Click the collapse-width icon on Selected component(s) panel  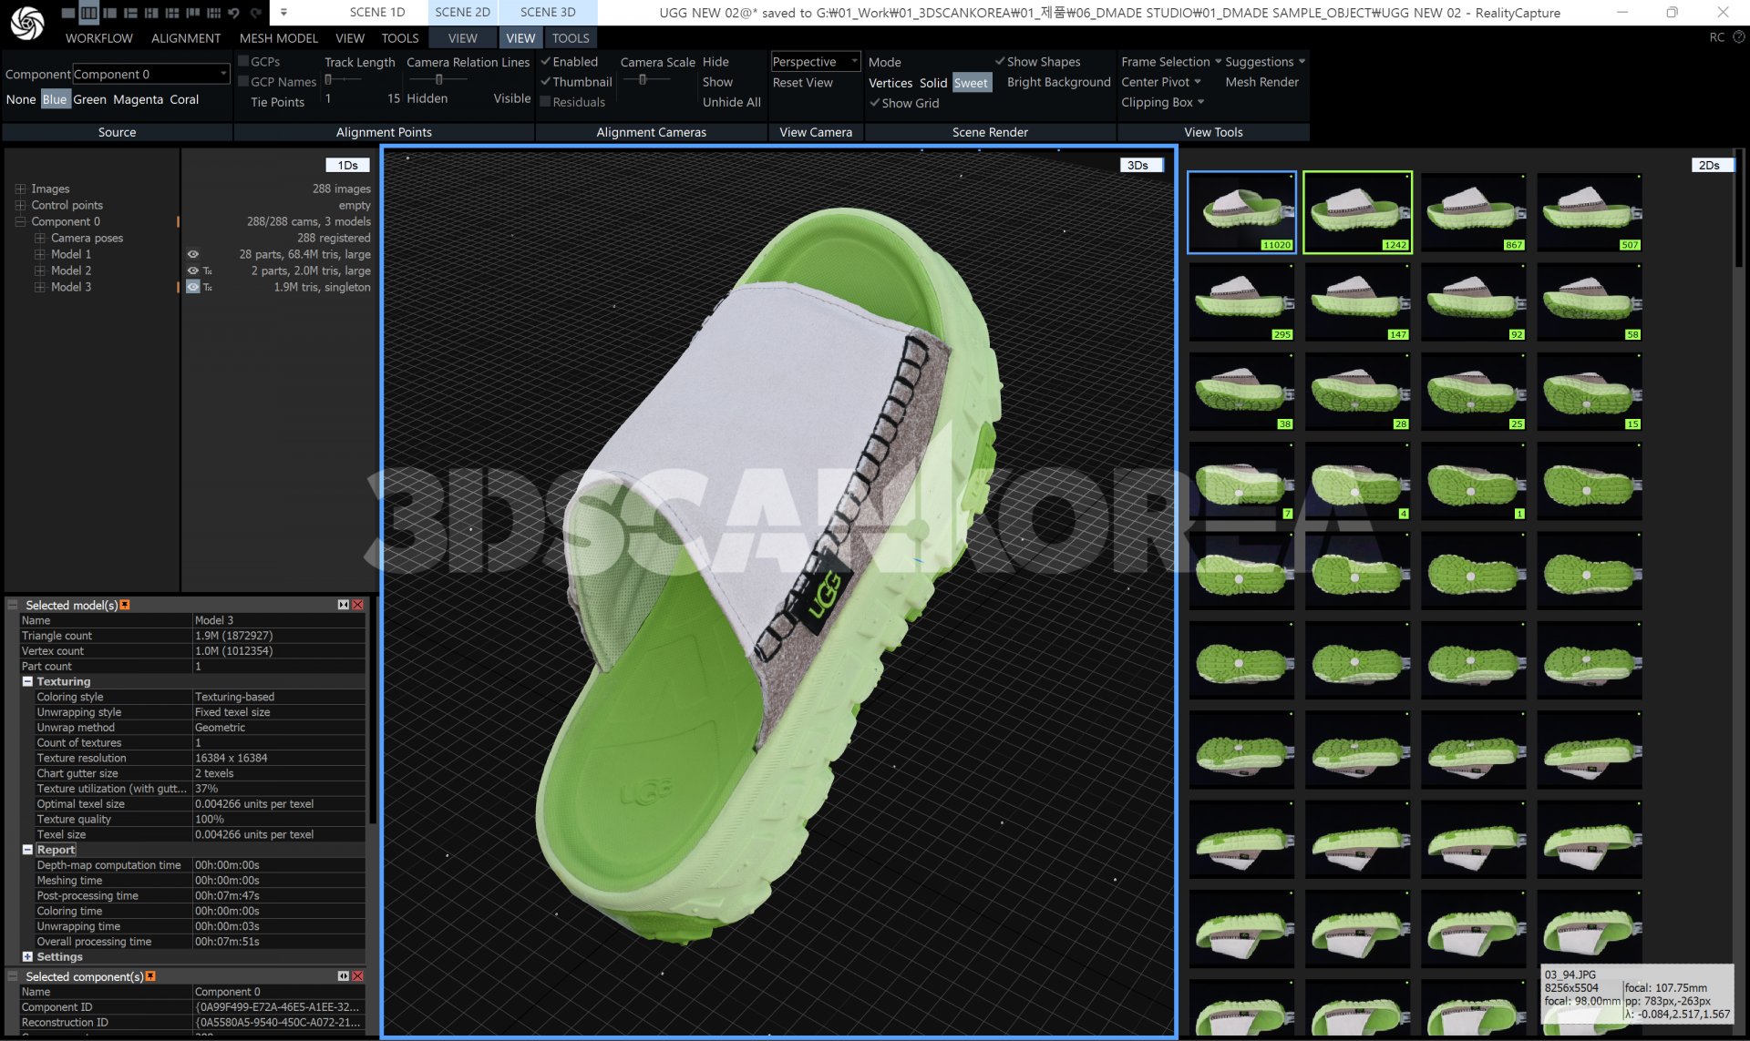click(344, 976)
